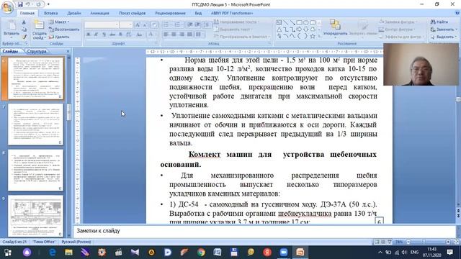Switch to the Анимация tab

click(99, 13)
